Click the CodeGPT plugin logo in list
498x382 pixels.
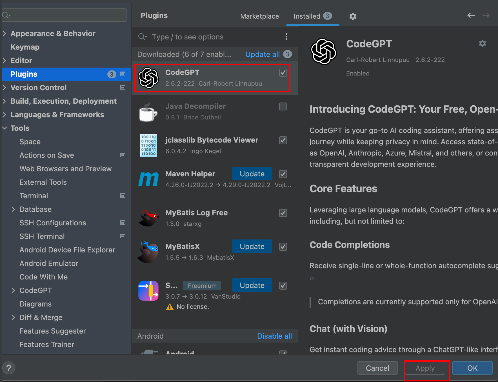[x=148, y=78]
